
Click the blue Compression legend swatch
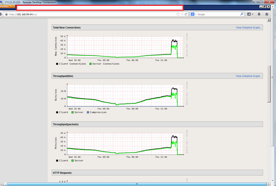click(88, 112)
